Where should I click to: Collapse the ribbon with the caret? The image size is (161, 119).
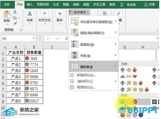pos(157,31)
